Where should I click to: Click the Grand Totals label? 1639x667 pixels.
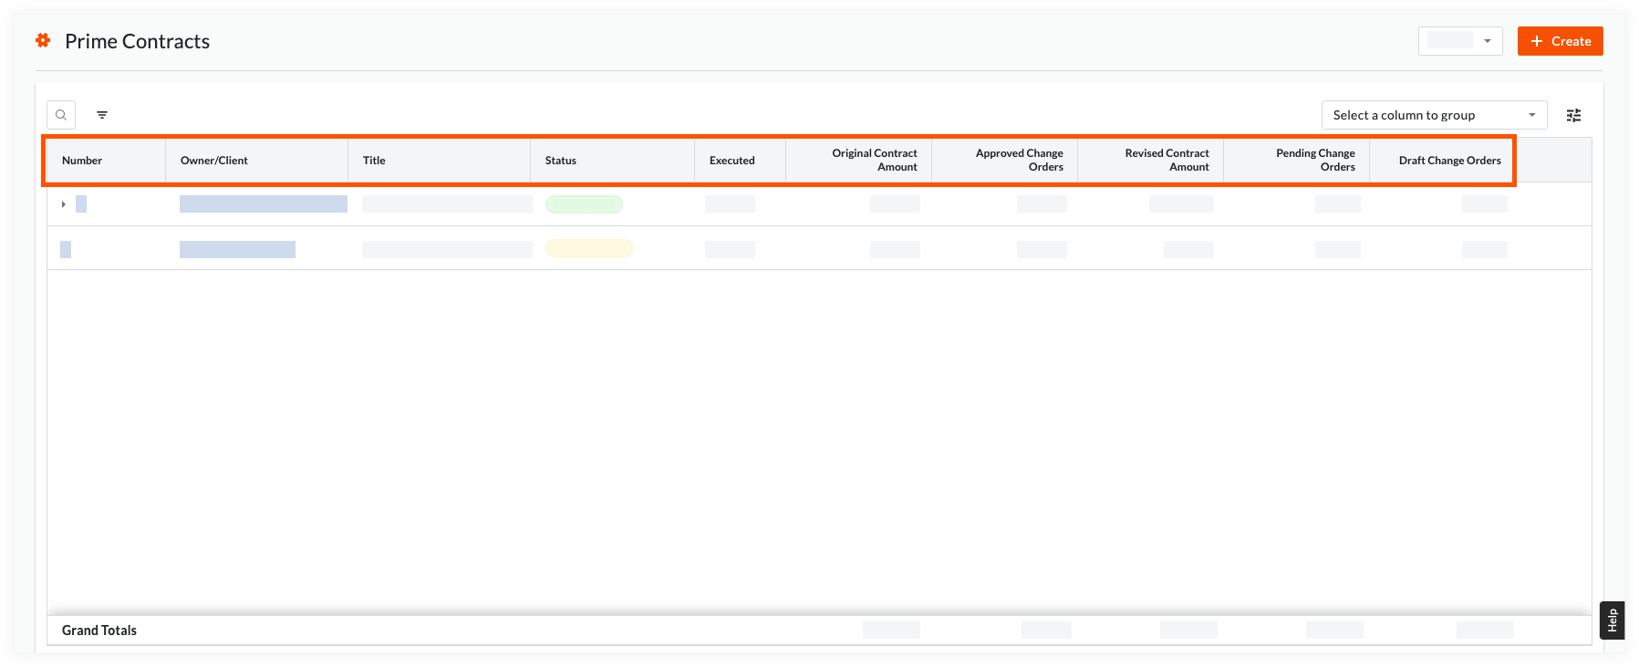click(99, 631)
